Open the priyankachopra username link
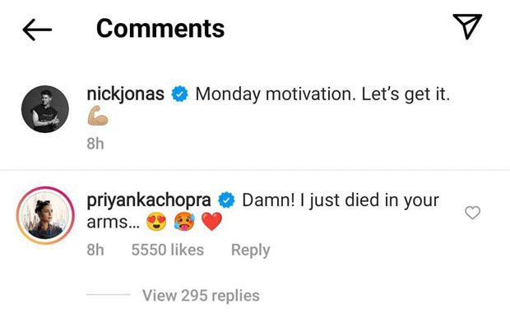510x317 pixels. point(149,200)
